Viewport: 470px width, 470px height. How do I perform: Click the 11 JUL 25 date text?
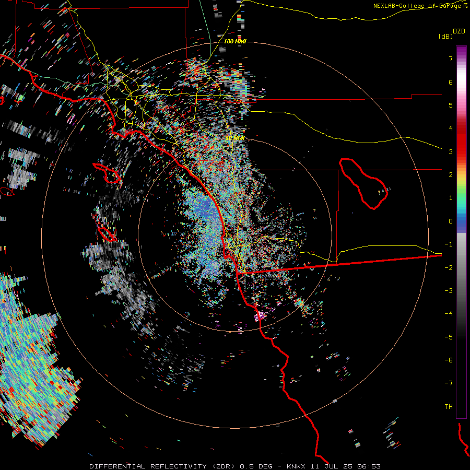coord(332,466)
